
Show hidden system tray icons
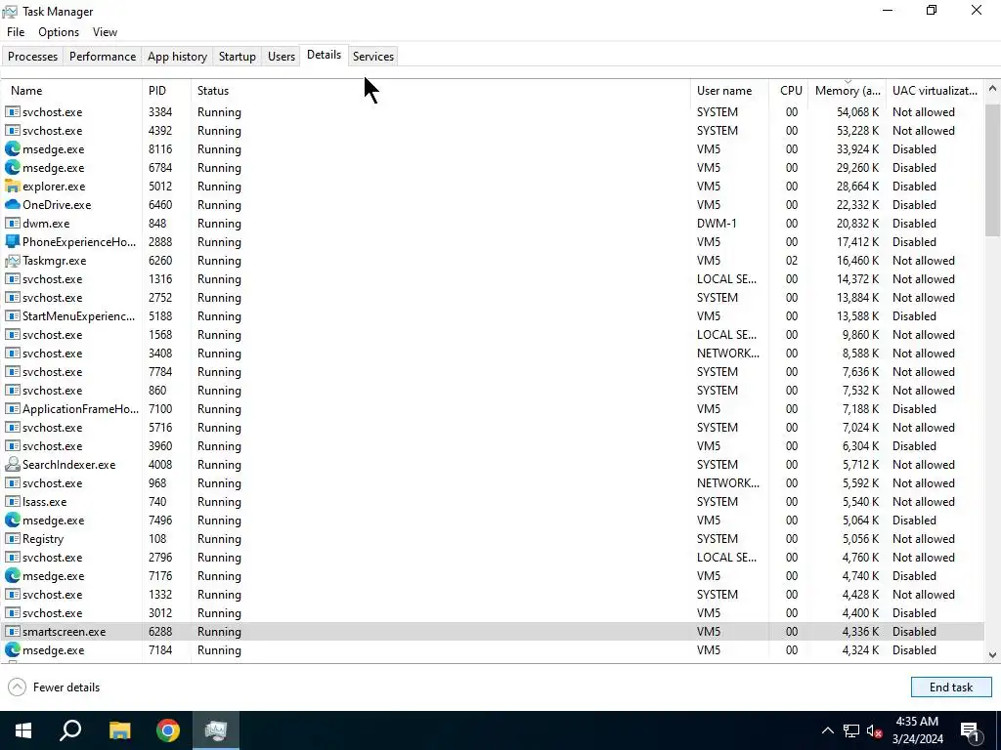(x=827, y=730)
